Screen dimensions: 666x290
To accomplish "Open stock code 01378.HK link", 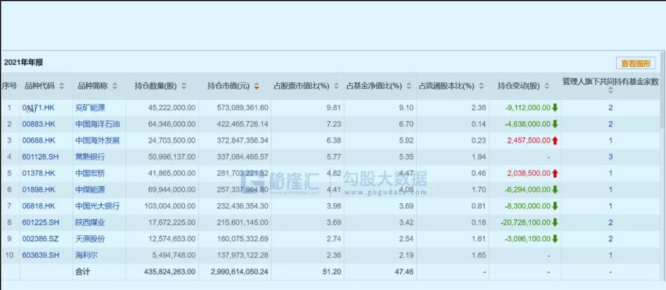I will [39, 173].
